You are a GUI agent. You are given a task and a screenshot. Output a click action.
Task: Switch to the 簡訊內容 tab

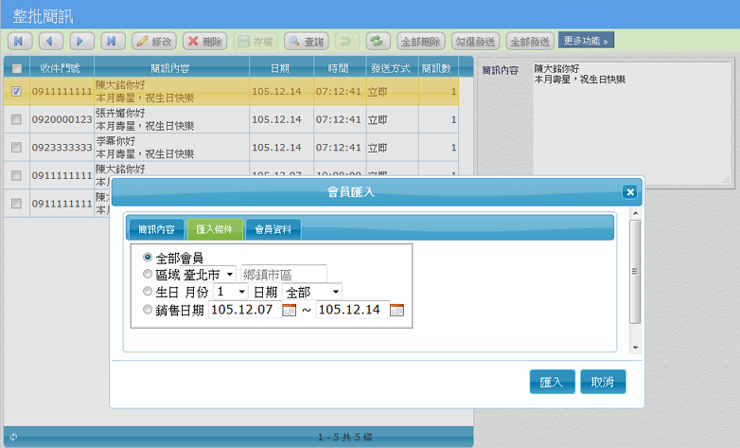coord(156,229)
